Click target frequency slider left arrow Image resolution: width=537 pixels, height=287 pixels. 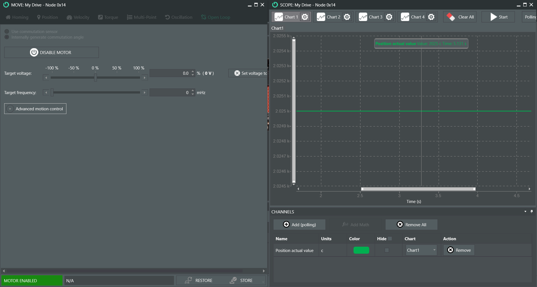click(x=46, y=92)
